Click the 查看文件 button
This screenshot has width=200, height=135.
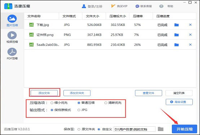coord(148,93)
